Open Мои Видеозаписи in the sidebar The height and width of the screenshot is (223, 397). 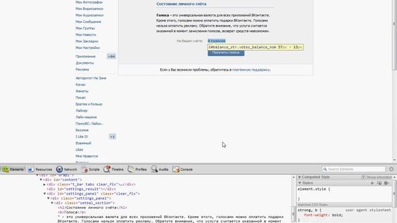point(89,9)
